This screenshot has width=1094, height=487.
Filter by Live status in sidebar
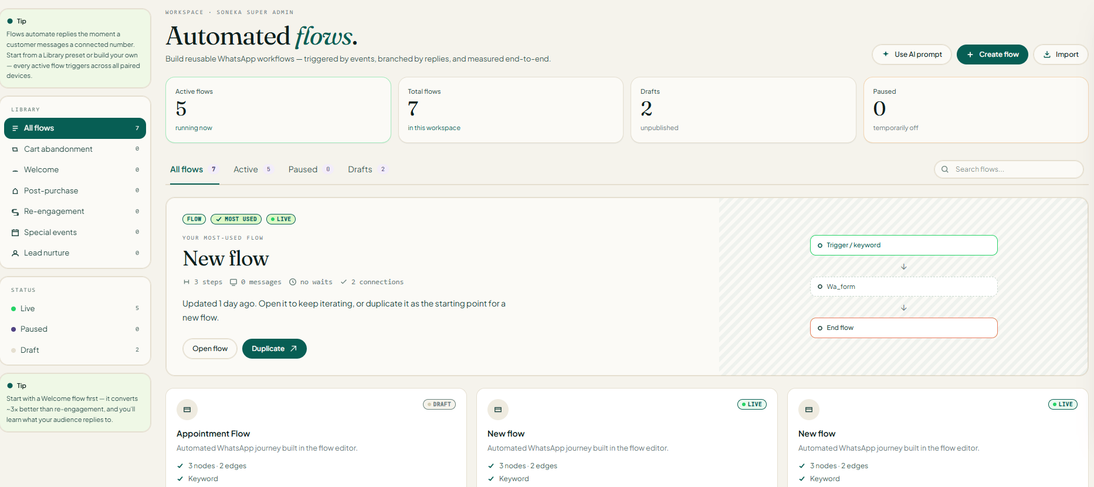75,309
